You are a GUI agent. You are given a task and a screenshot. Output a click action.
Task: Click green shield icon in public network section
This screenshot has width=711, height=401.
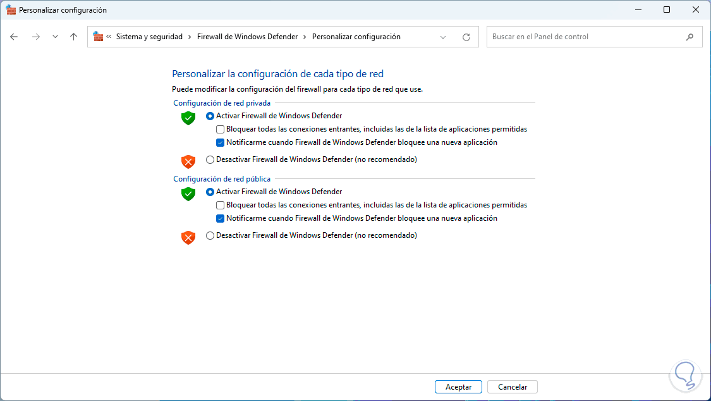tap(188, 194)
